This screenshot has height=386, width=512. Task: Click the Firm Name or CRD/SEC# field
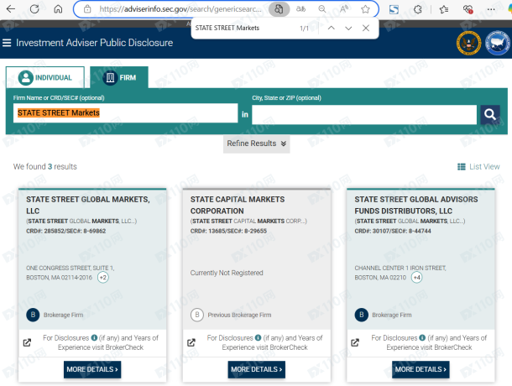(x=125, y=113)
